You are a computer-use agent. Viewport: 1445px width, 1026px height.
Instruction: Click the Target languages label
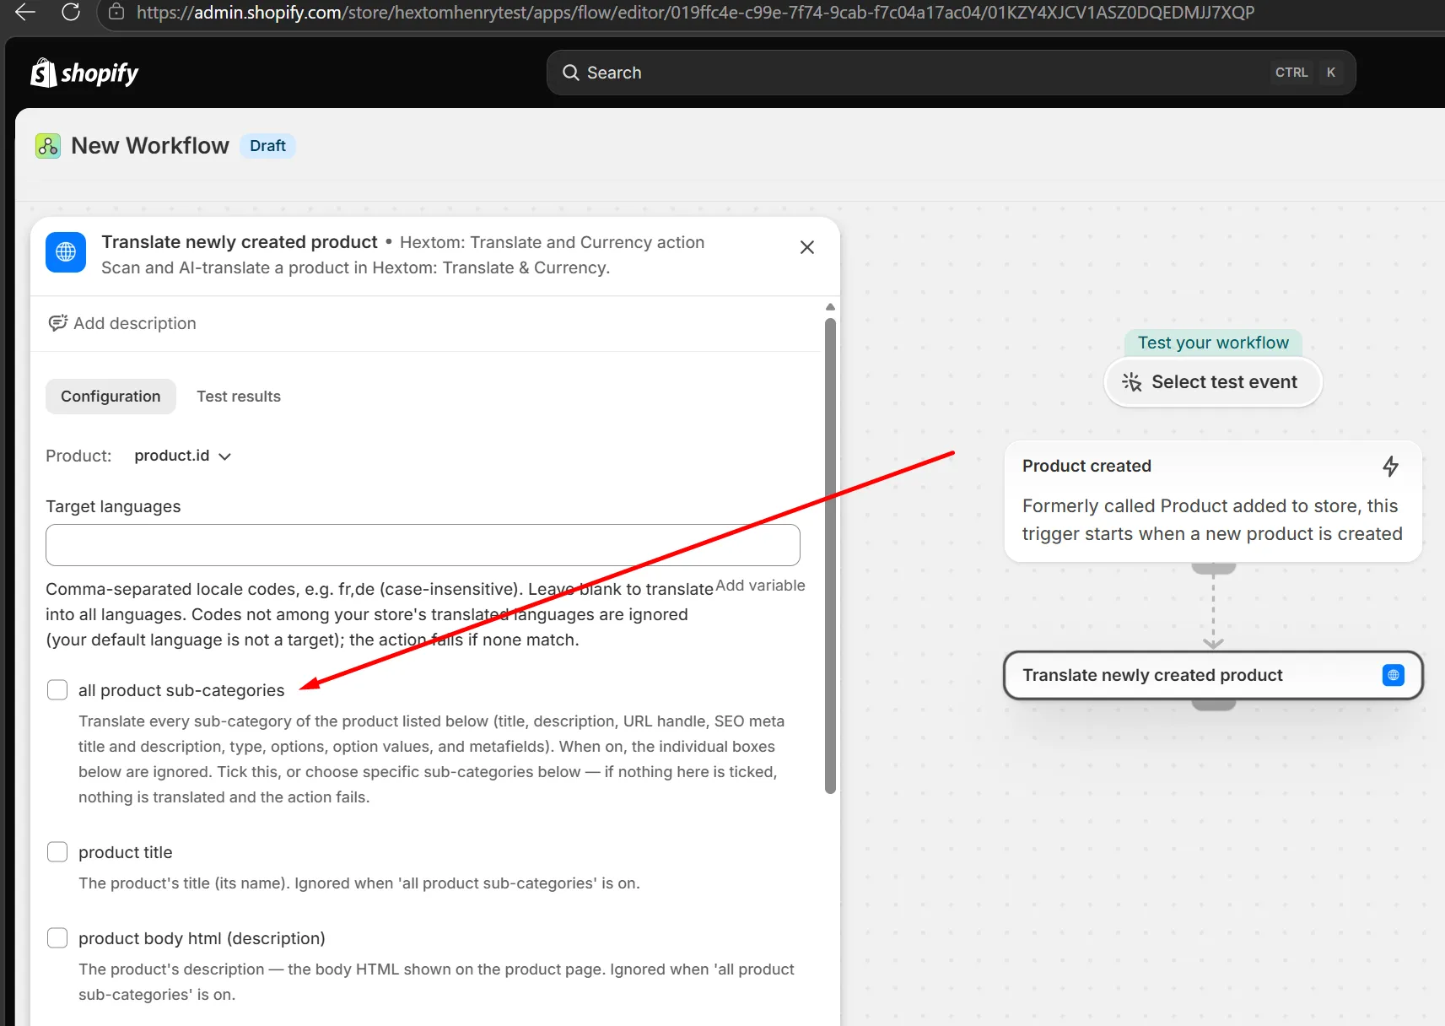(113, 506)
